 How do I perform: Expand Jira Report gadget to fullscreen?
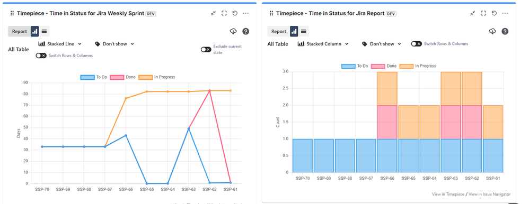(483, 13)
